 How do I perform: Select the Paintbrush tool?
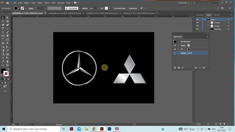point(7,32)
